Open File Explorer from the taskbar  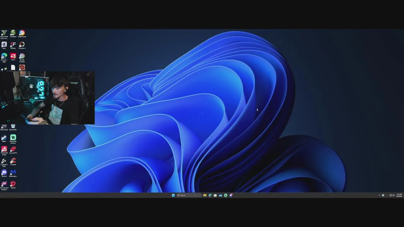point(205,195)
